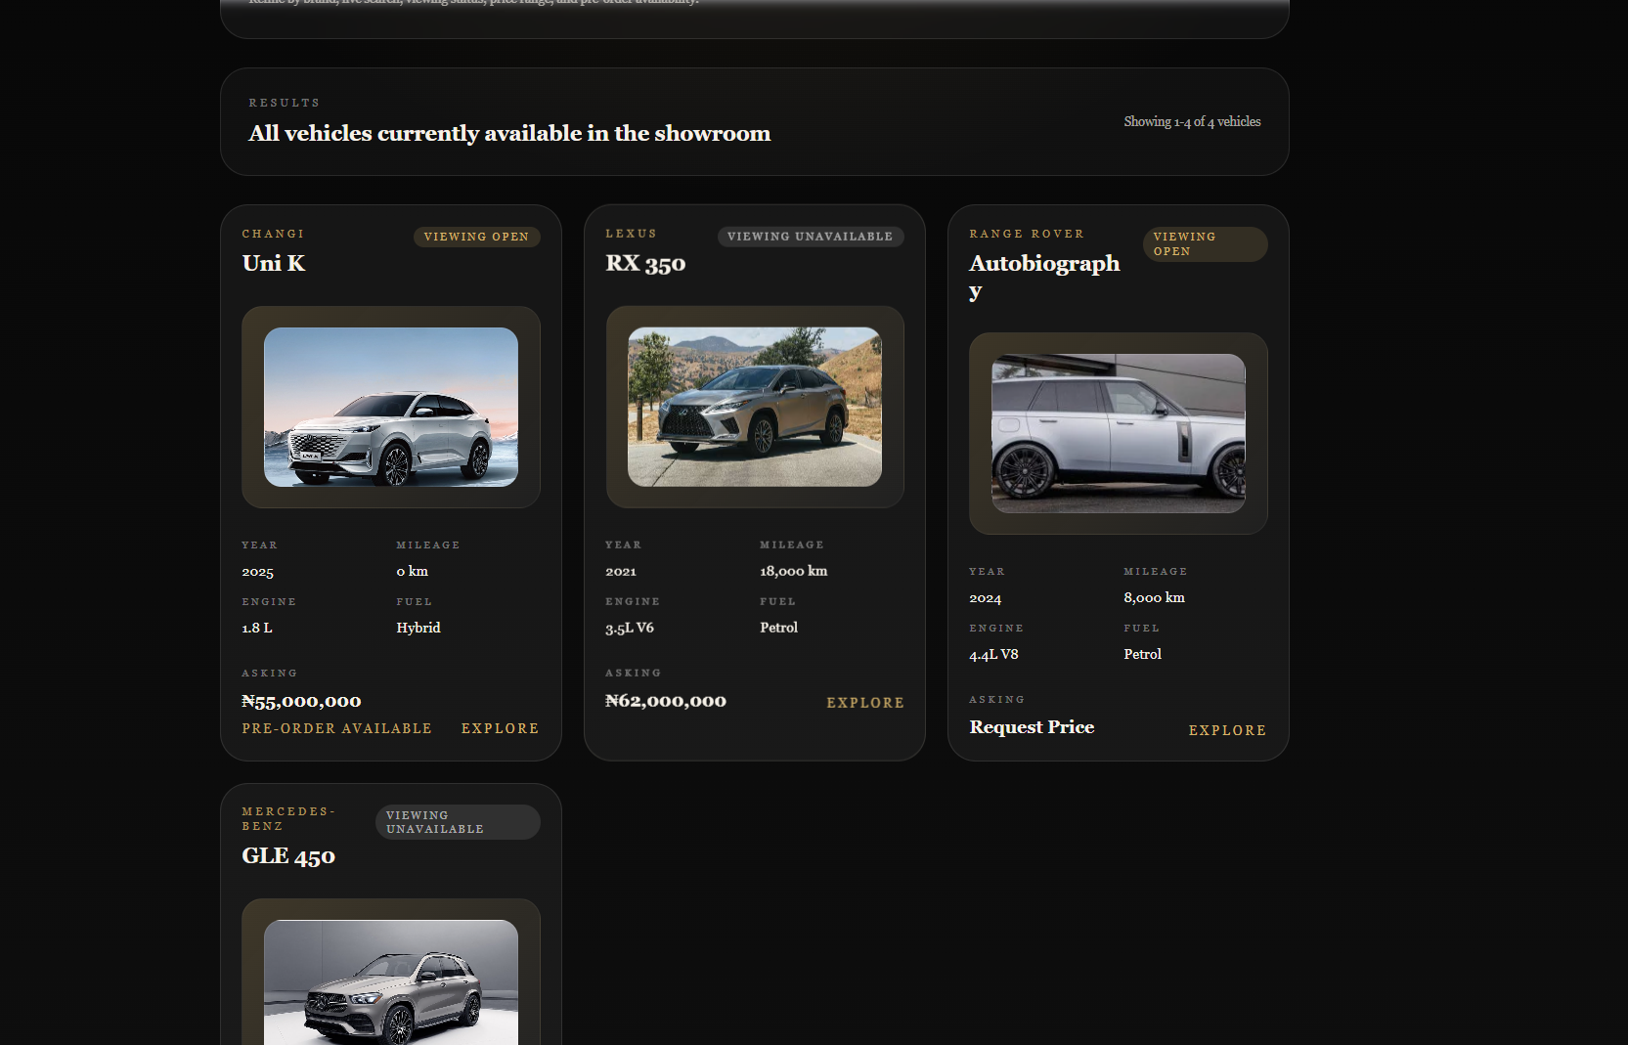Click the RESULTS section label

285,103
